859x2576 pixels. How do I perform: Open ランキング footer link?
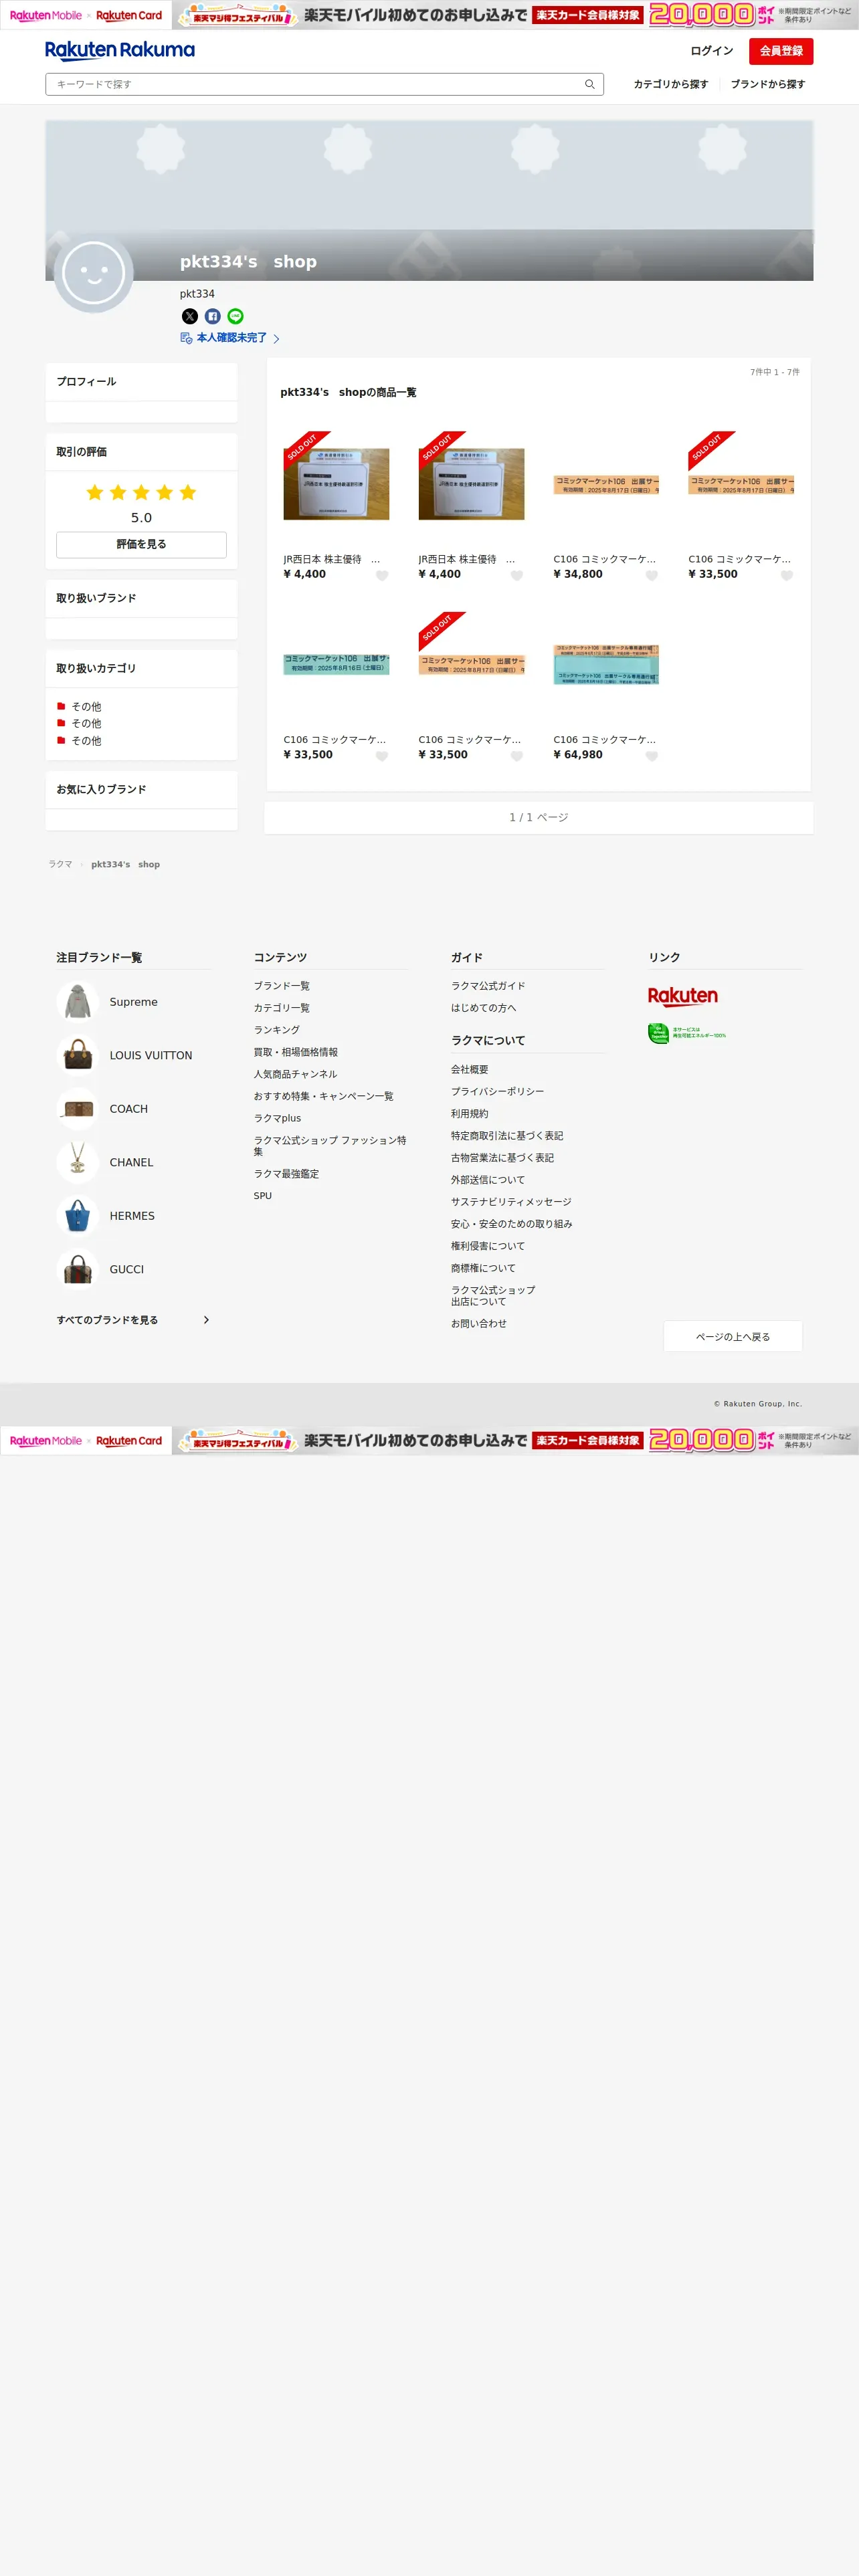(x=276, y=1030)
